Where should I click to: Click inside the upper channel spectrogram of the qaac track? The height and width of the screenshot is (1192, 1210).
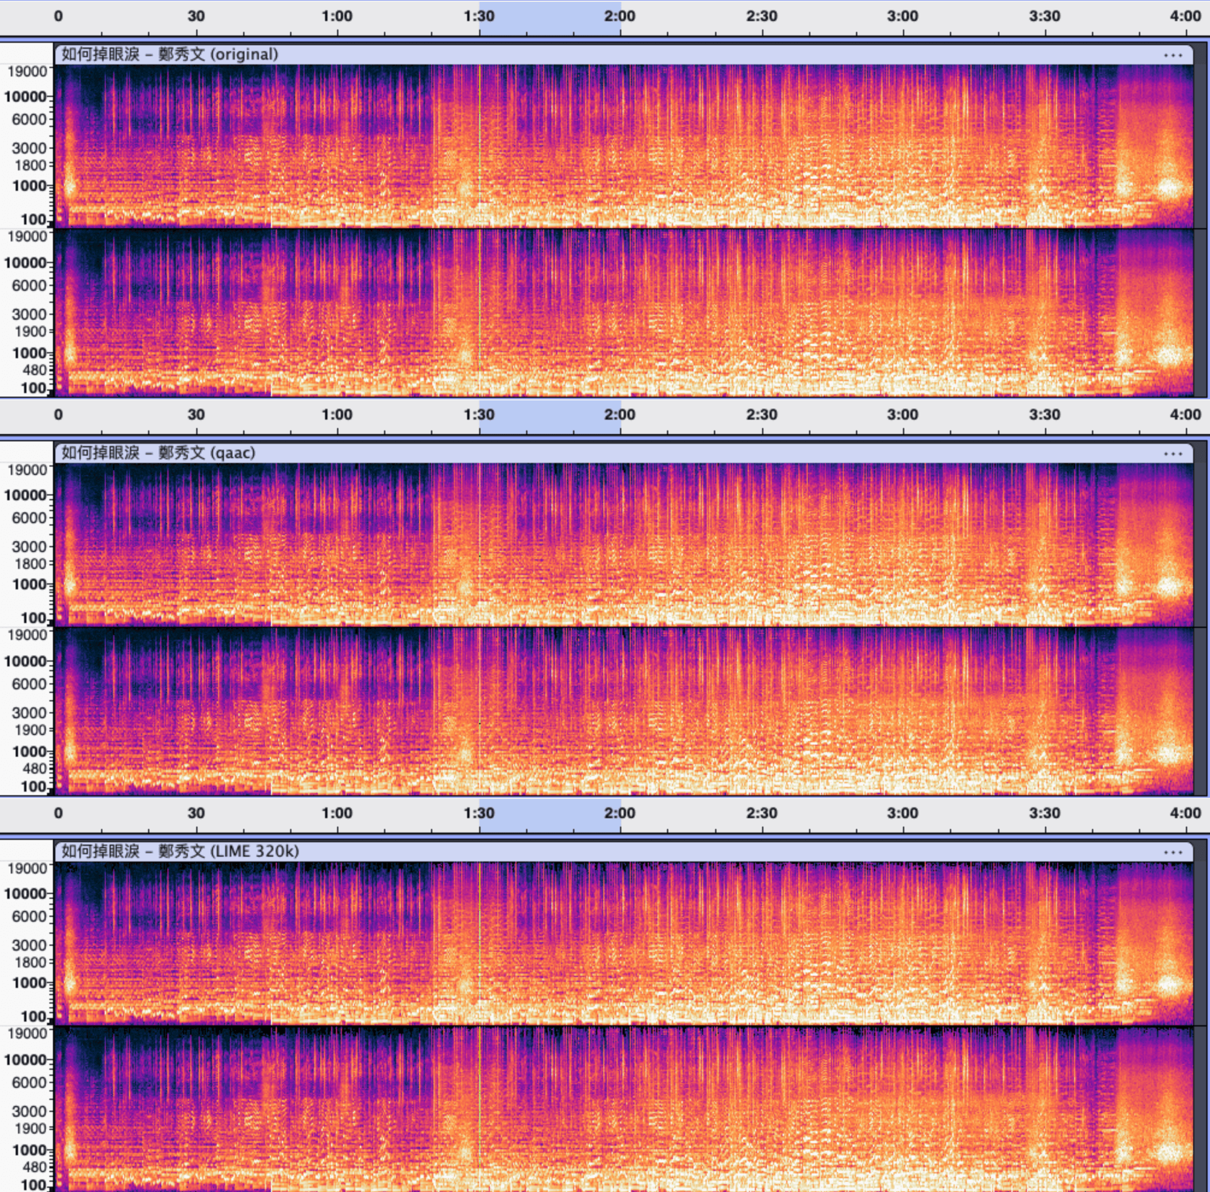(x=624, y=545)
